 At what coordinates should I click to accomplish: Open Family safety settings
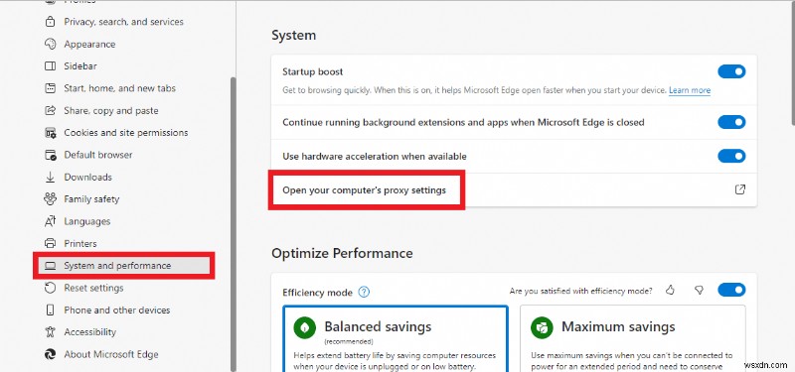click(91, 199)
